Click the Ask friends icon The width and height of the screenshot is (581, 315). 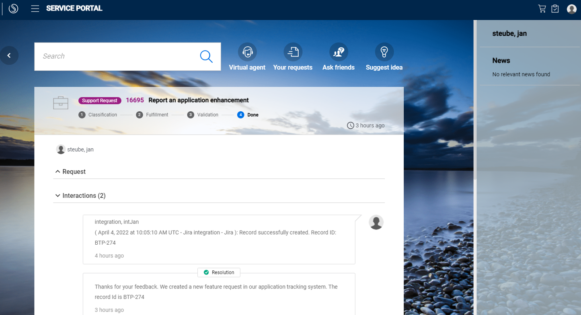coord(338,51)
